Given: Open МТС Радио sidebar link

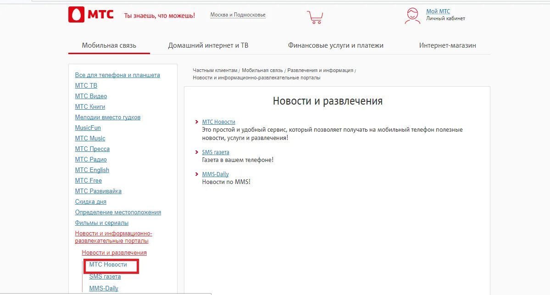Looking at the screenshot, I should pyautogui.click(x=91, y=159).
